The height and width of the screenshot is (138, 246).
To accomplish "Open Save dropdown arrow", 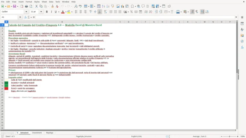I will point(18,6).
